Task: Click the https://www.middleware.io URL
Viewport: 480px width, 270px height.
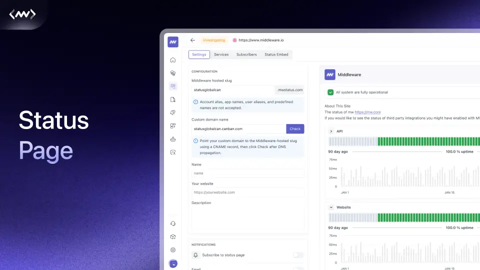Action: click(x=261, y=40)
